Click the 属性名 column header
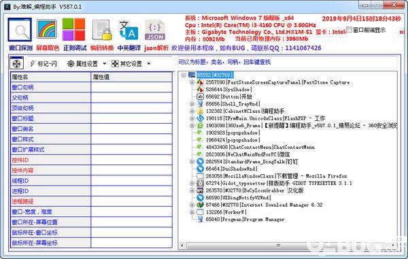The height and width of the screenshot is (259, 408). pyautogui.click(x=51, y=77)
